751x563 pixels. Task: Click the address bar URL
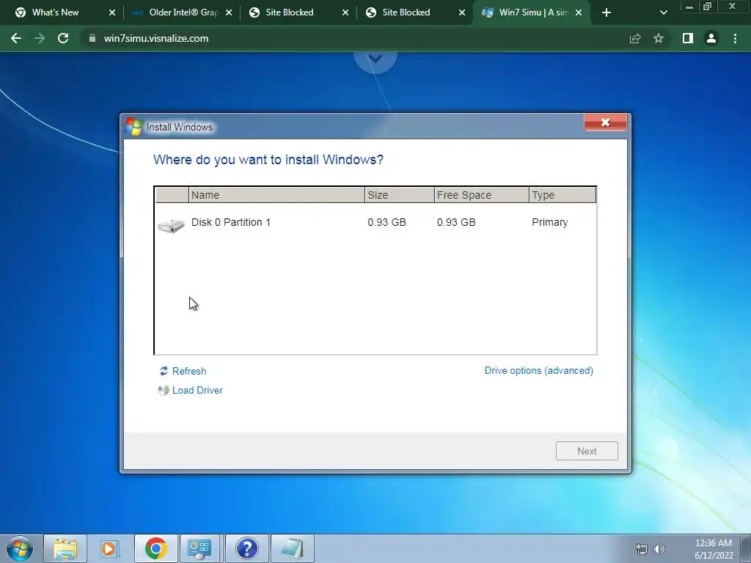tap(156, 38)
